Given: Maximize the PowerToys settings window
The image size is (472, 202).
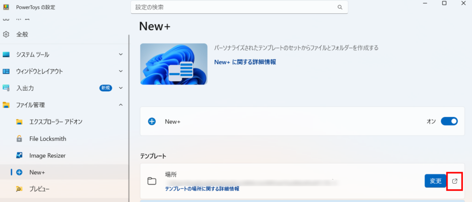Looking at the screenshot, I should click(x=444, y=3).
